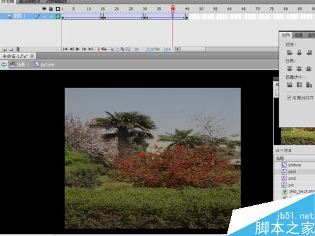
Task: Click the timeline scroll left arrow
Action: pyautogui.click(x=178, y=49)
